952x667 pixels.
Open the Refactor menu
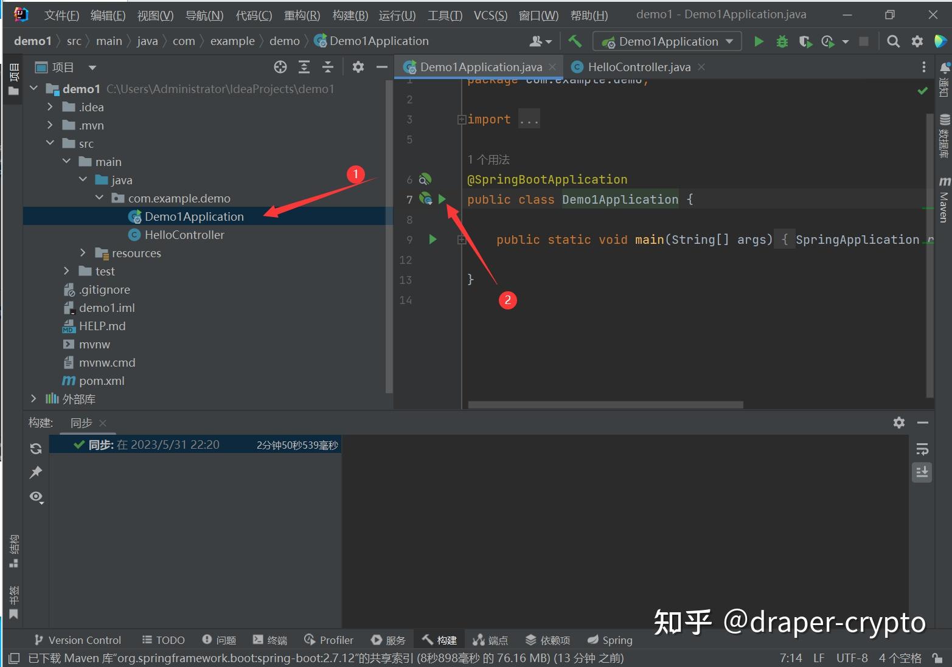(x=302, y=15)
